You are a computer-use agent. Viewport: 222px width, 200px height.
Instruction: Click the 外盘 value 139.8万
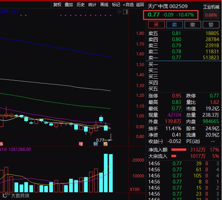click(173, 122)
